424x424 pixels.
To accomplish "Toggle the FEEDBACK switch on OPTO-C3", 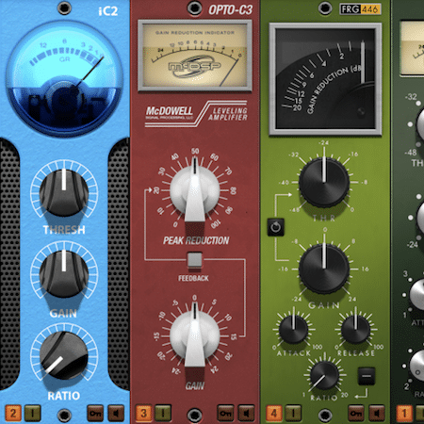I will tap(195, 260).
